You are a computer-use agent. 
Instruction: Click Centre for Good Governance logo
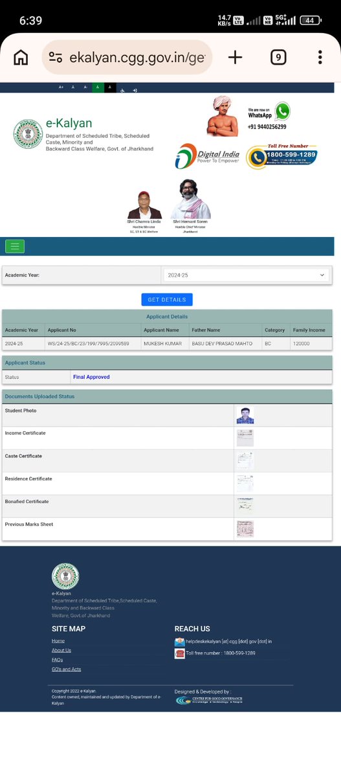point(209,700)
